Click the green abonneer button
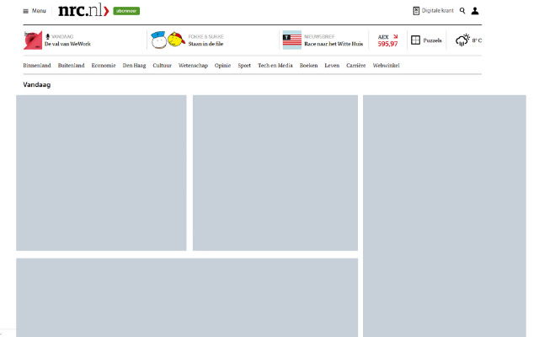 point(126,11)
